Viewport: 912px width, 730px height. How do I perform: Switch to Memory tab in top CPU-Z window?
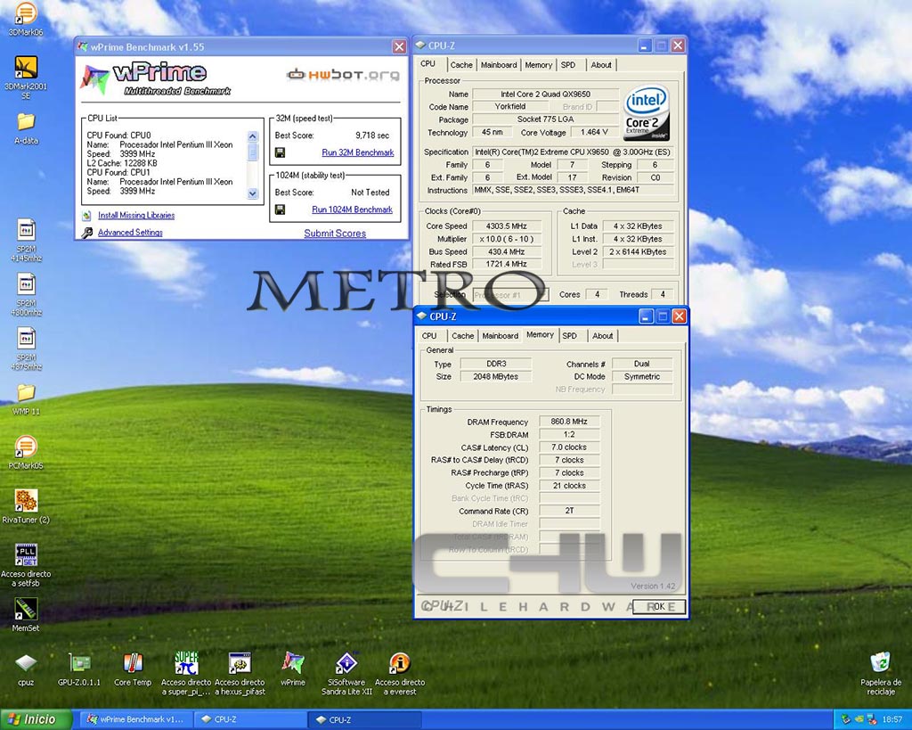pyautogui.click(x=539, y=65)
